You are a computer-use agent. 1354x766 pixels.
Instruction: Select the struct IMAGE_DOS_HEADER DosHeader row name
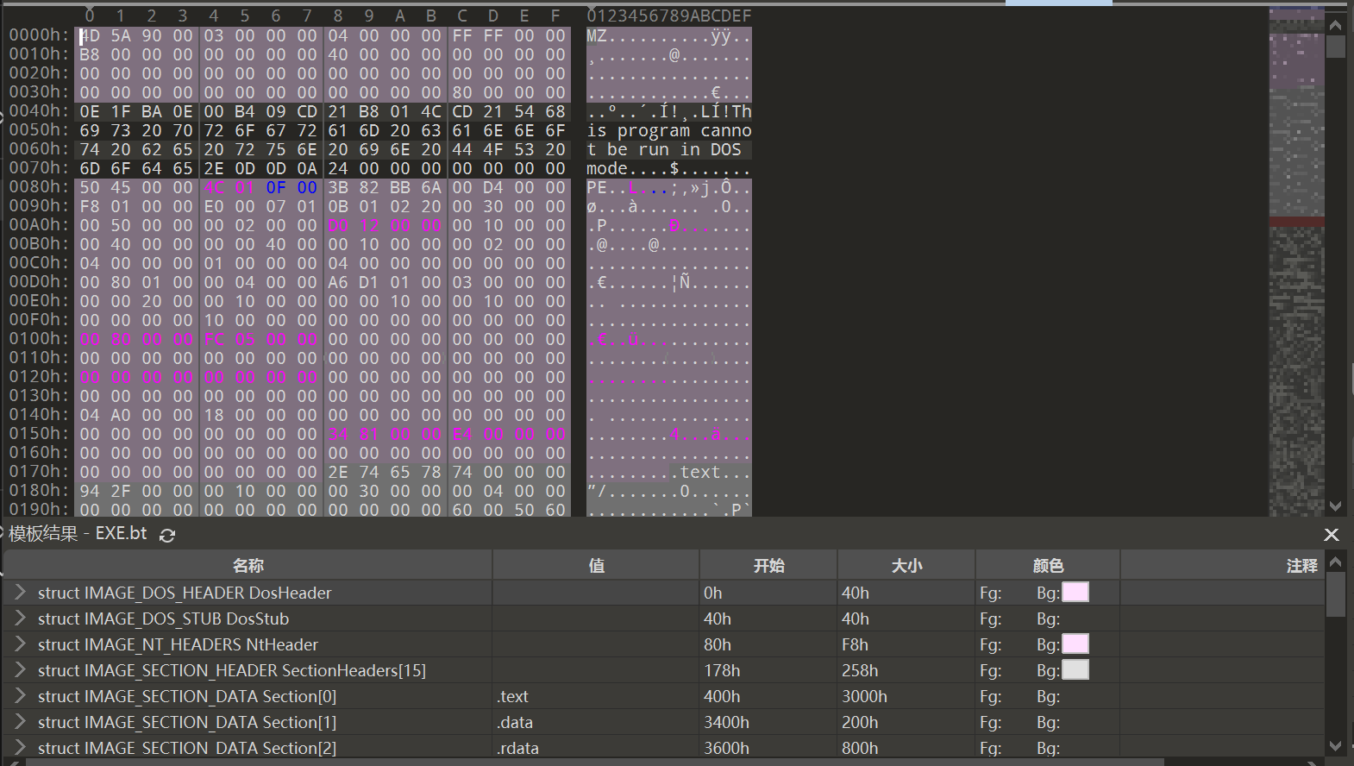(x=185, y=593)
